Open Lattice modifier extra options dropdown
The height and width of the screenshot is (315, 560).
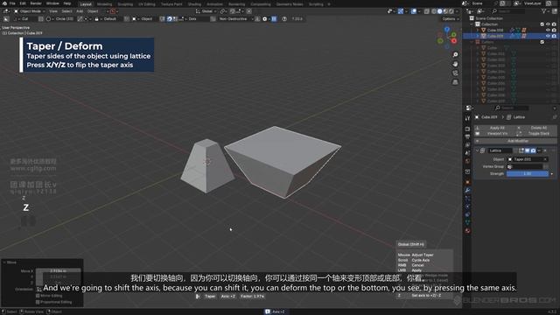pos(539,150)
